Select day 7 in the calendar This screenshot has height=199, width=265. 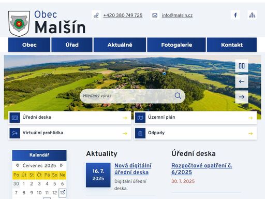[x=16, y=193]
